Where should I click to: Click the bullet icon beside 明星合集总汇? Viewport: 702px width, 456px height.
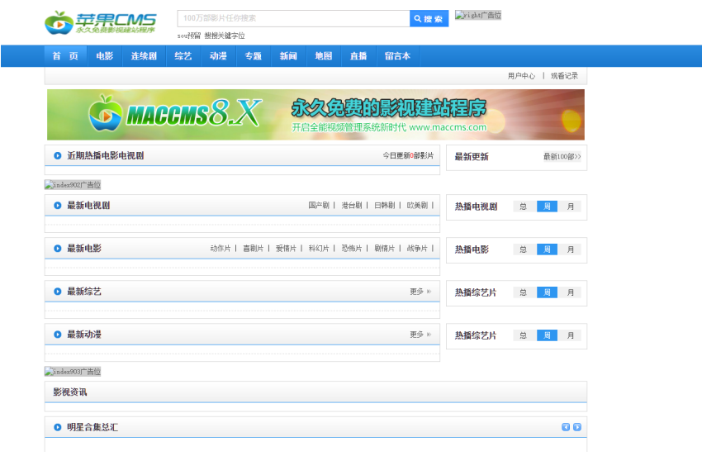click(x=57, y=427)
